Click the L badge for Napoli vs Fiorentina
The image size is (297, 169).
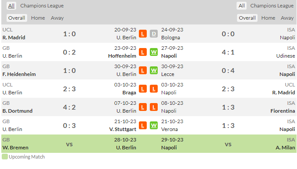(x=154, y=107)
